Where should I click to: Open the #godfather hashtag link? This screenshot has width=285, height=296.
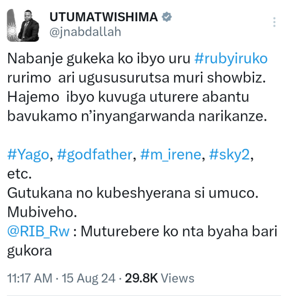coord(95,155)
